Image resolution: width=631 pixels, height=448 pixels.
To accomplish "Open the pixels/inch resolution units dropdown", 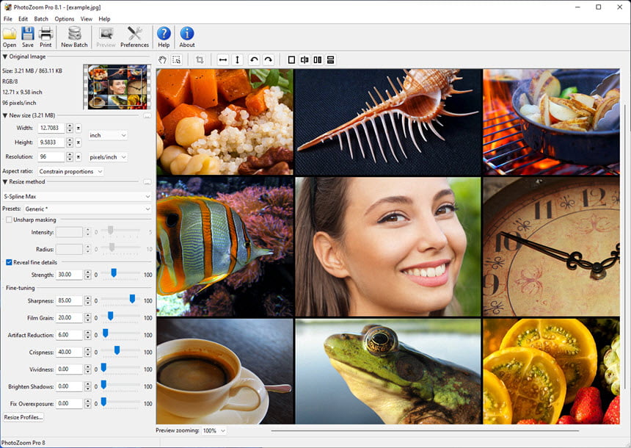I will coord(108,157).
